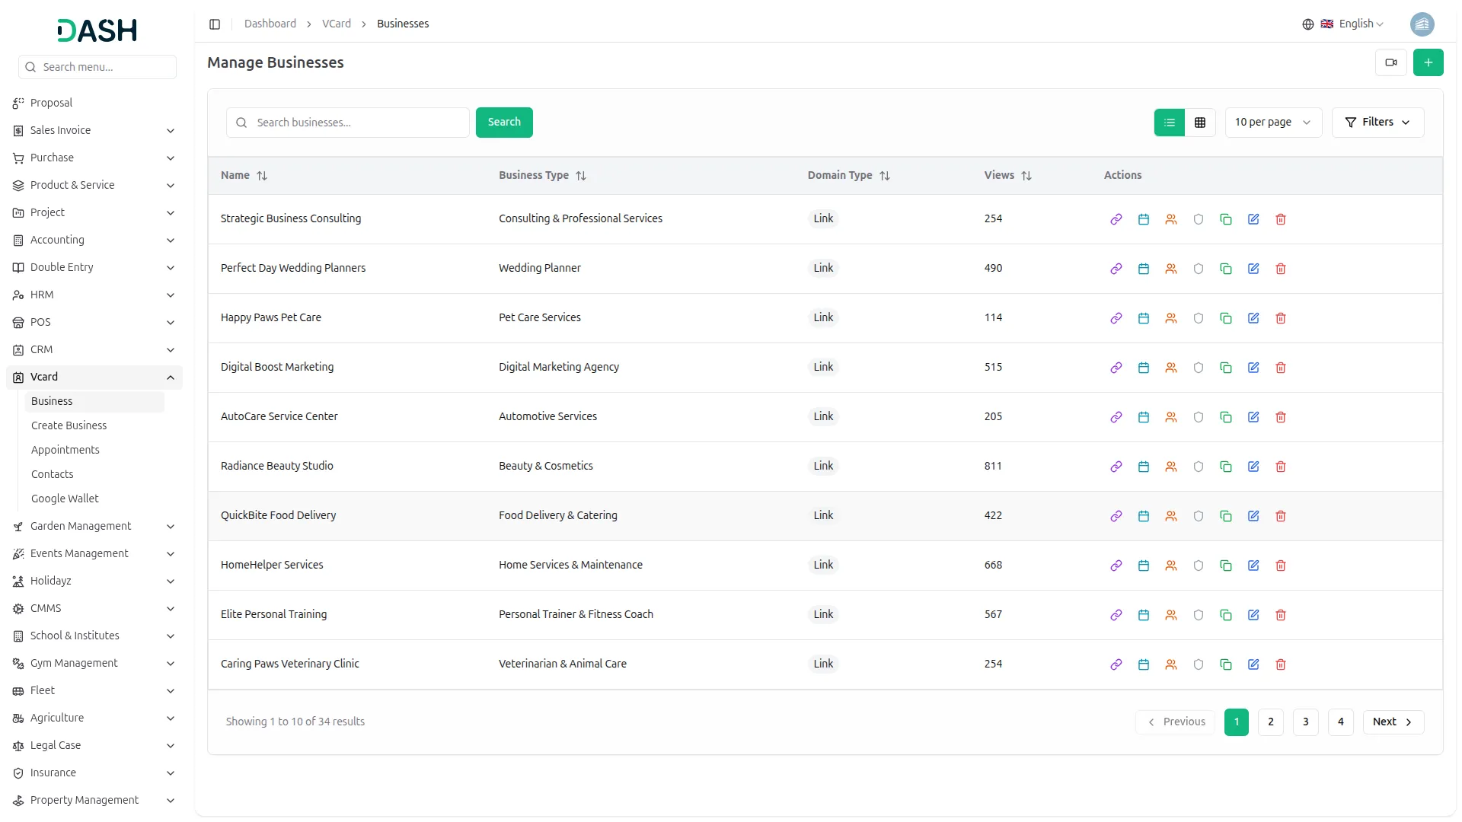Click the Search menu input
The height and width of the screenshot is (822, 1462).
97,67
